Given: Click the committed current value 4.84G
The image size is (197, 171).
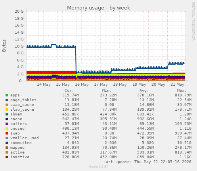Looking at the screenshot, I should (x=72, y=143).
